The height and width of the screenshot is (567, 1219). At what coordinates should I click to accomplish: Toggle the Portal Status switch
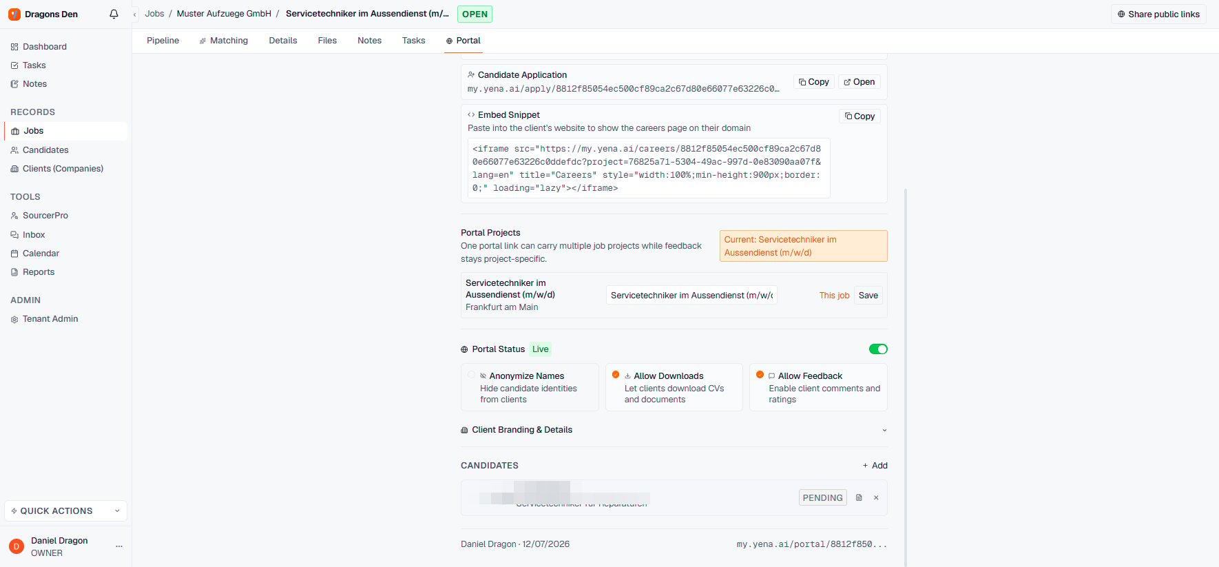coord(878,349)
